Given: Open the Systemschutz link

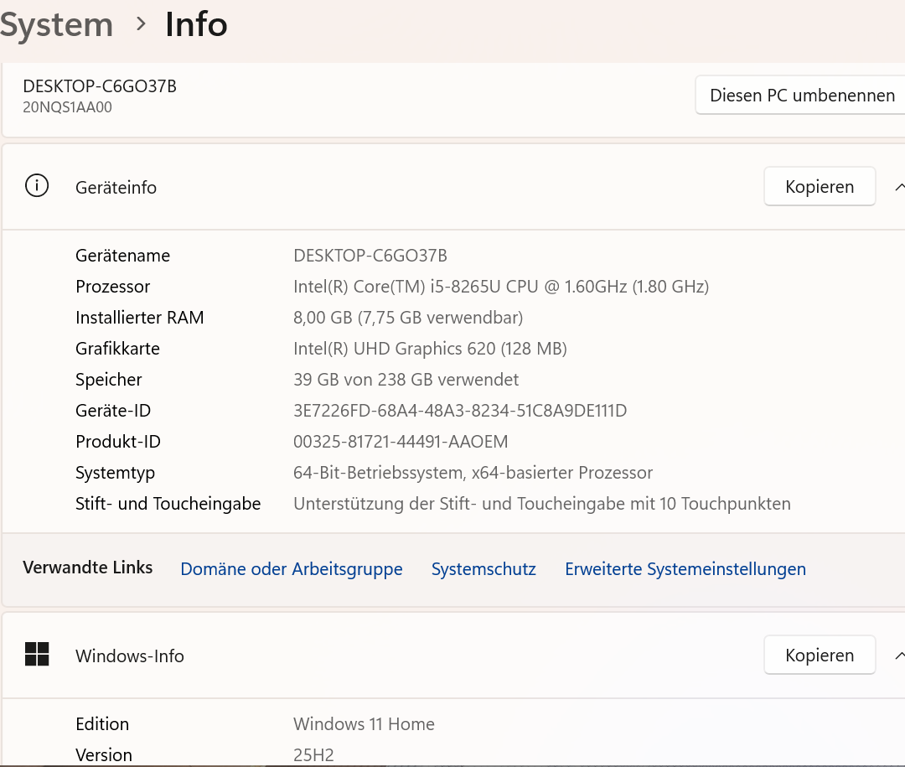Looking at the screenshot, I should [x=484, y=569].
